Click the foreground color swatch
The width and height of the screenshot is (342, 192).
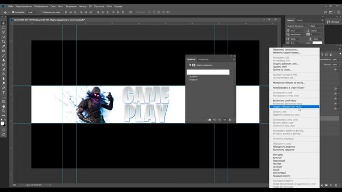click(x=2, y=123)
